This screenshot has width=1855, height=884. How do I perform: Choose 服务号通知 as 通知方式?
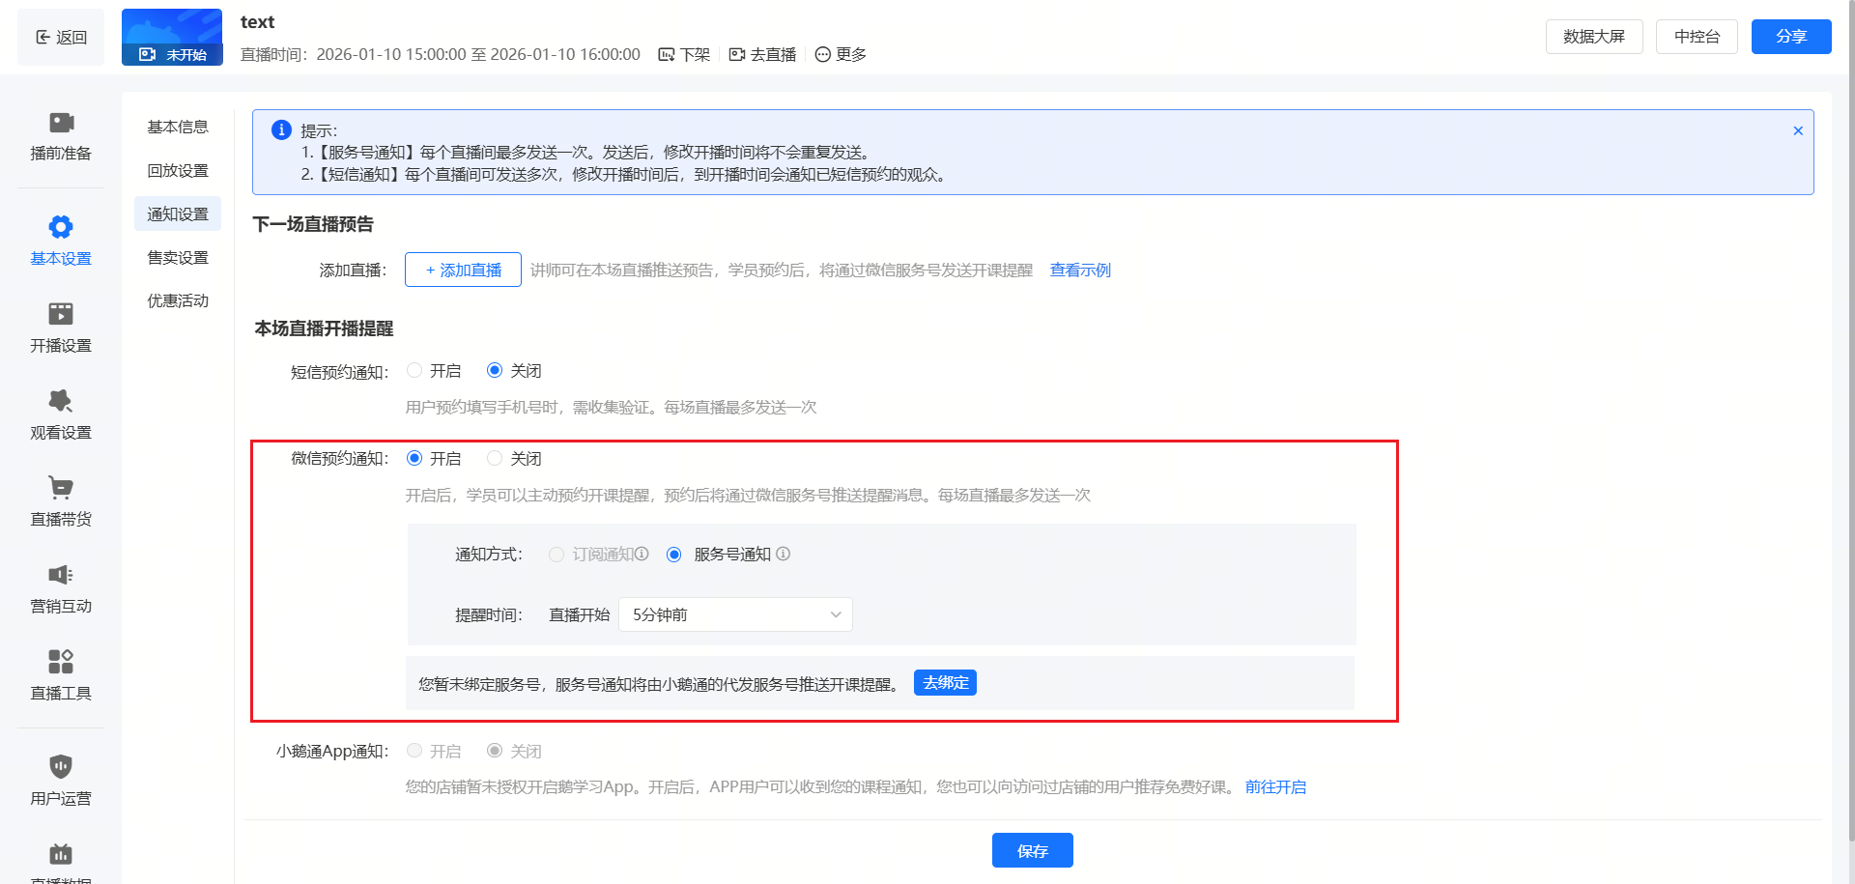pos(674,555)
